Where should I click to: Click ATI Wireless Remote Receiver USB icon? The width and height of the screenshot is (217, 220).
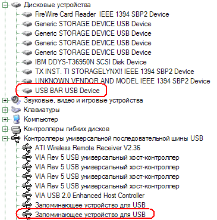(27, 148)
